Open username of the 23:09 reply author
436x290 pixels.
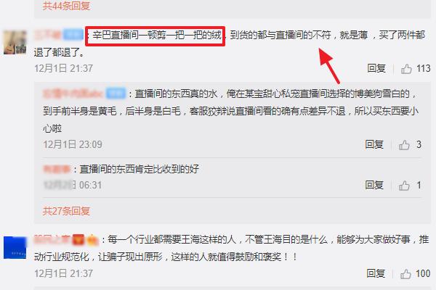coord(73,94)
